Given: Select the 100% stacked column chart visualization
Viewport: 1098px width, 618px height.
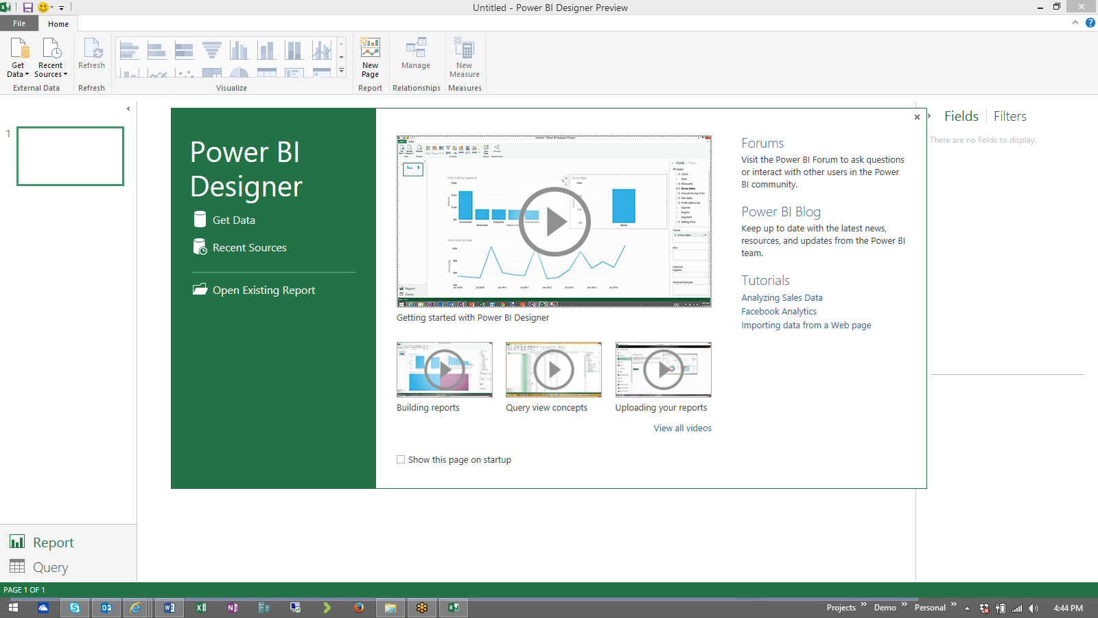Looking at the screenshot, I should point(294,50).
